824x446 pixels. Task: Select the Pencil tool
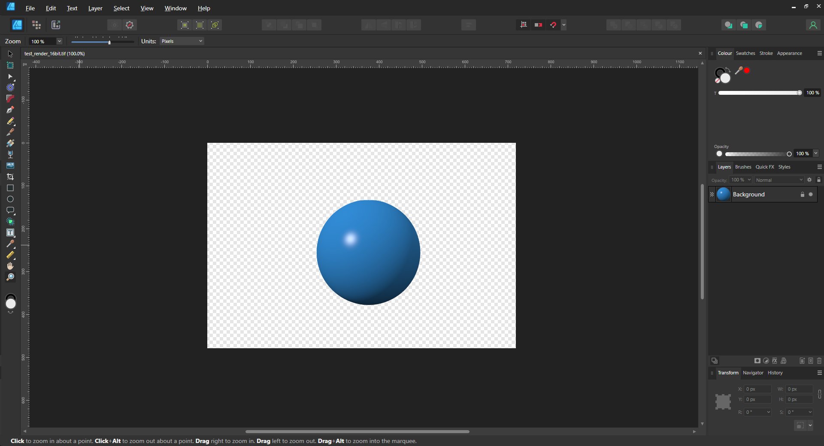pos(10,121)
